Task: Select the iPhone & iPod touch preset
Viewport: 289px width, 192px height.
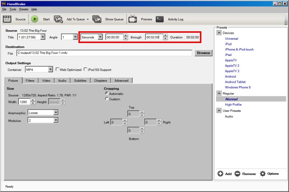Action: (239, 49)
